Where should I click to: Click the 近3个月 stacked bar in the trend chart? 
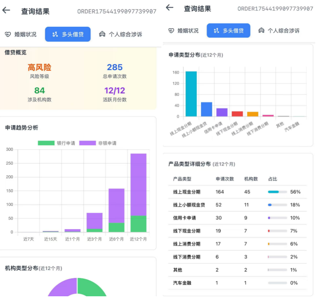click(x=94, y=222)
